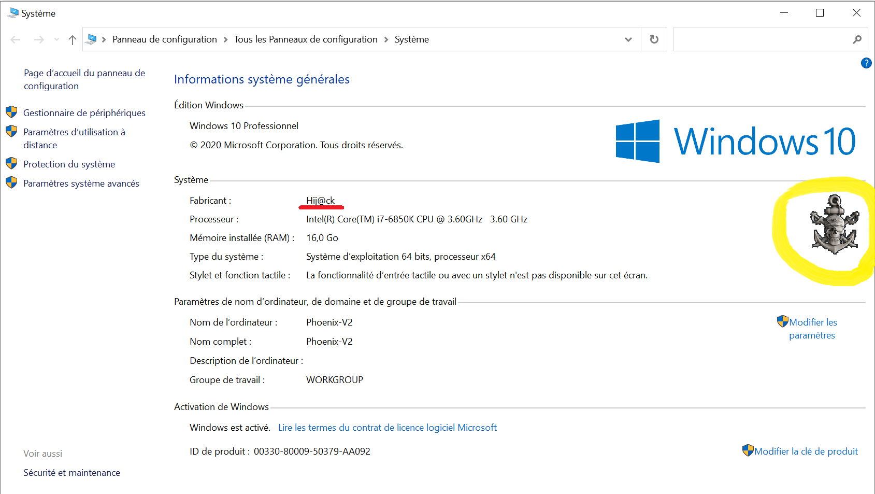
Task: Click Modifier la clé de produit
Action: (x=806, y=451)
